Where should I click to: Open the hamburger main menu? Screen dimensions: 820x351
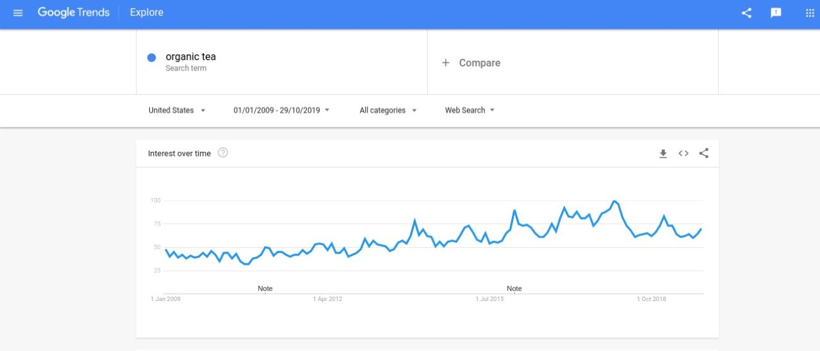tap(18, 13)
